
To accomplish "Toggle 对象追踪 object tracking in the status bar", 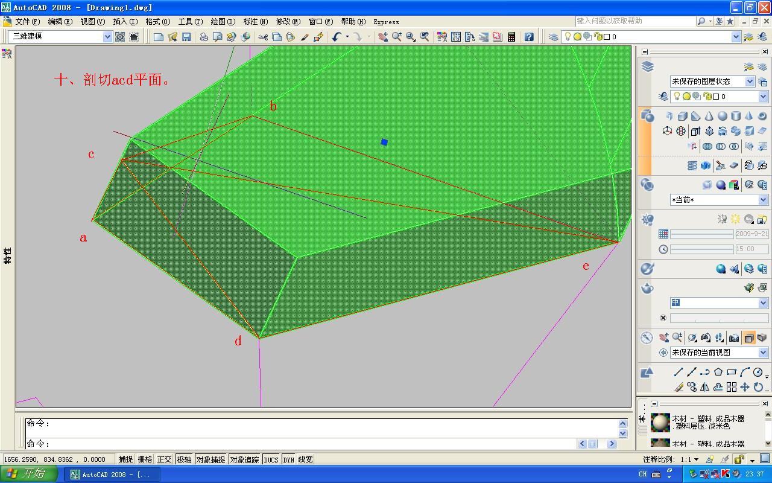I will 244,459.
